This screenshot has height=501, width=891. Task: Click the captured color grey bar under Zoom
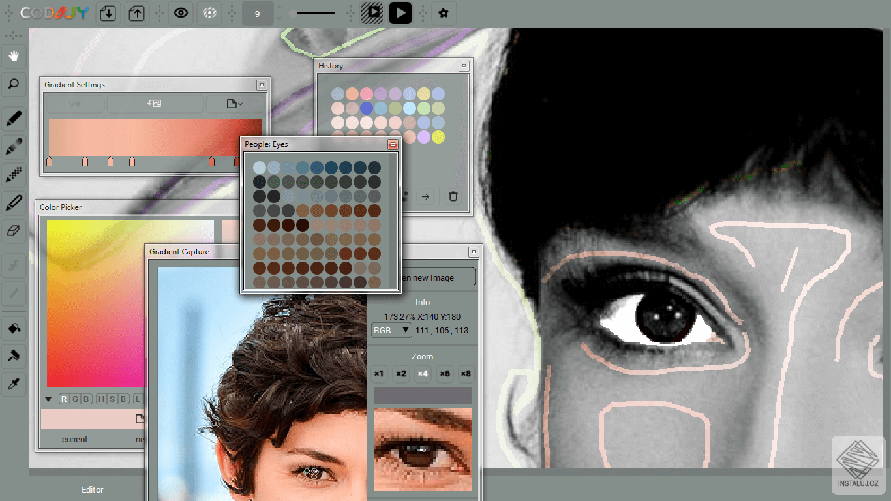click(423, 395)
